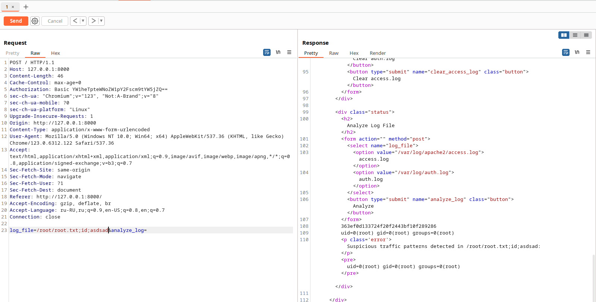Click the analyze_log button tag line
Screen dimensions: 596x302
pyautogui.click(x=431, y=199)
